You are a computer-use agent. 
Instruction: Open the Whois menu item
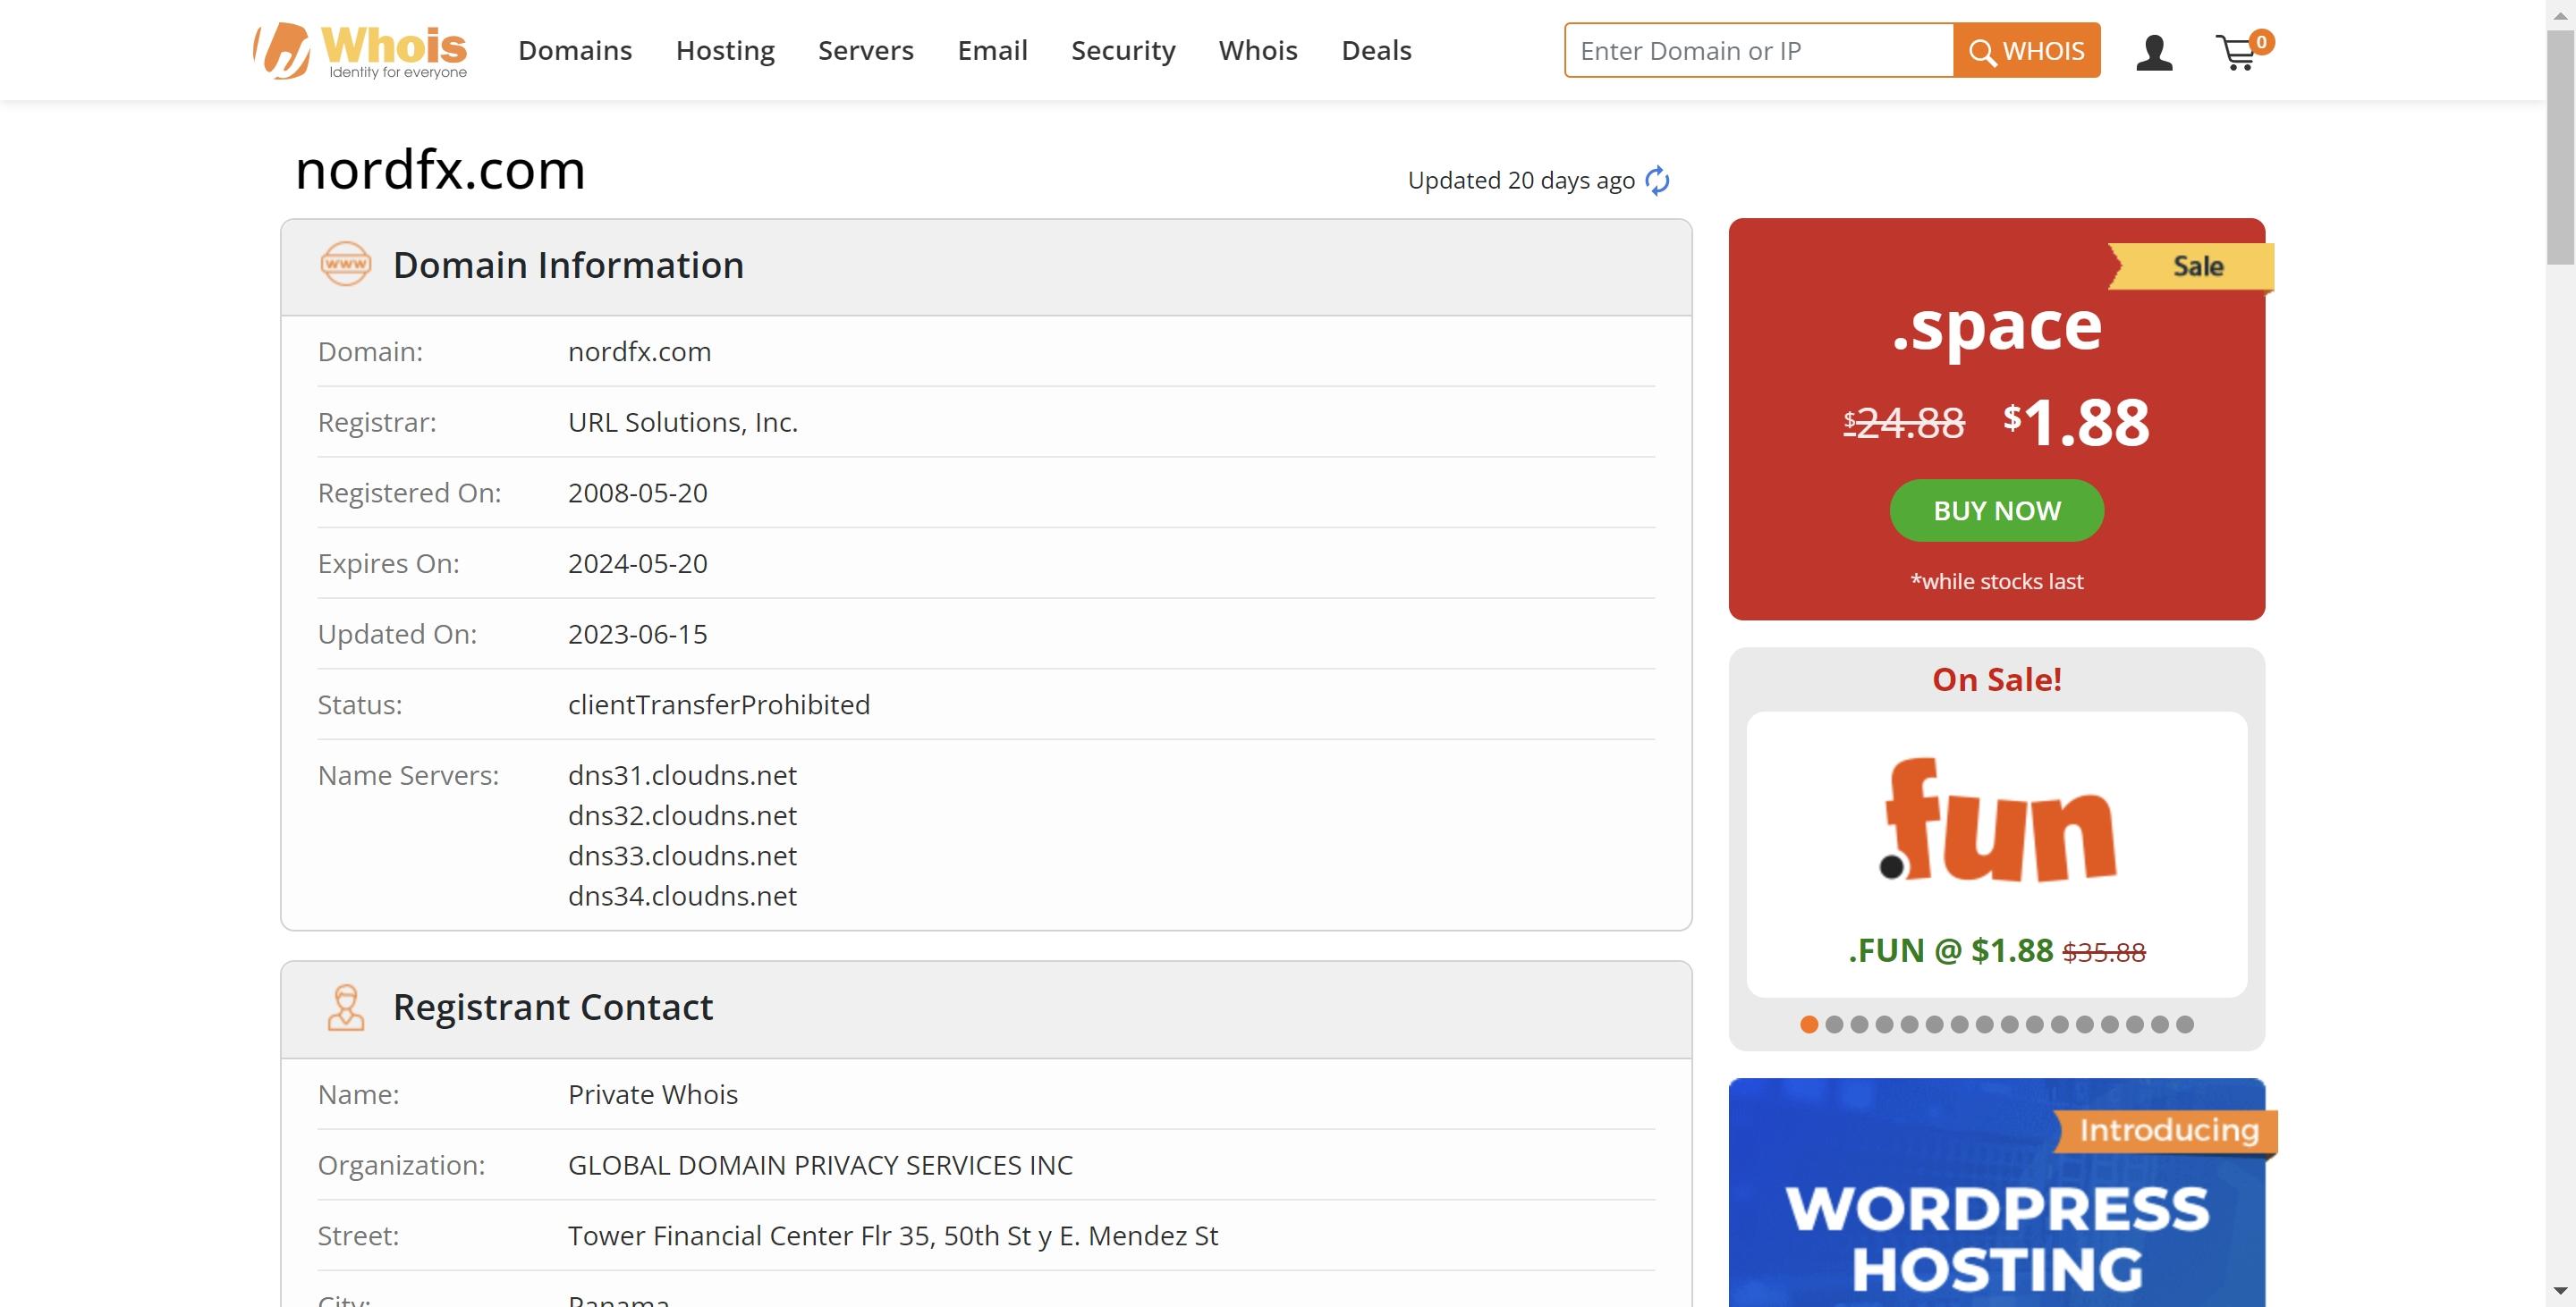[x=1258, y=50]
